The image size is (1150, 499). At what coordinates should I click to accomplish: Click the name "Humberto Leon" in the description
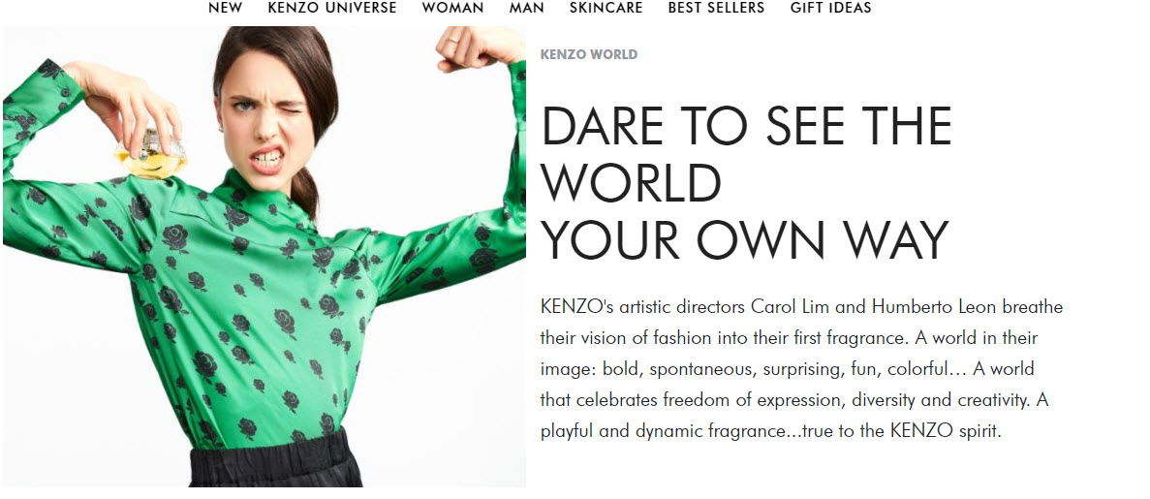(934, 307)
